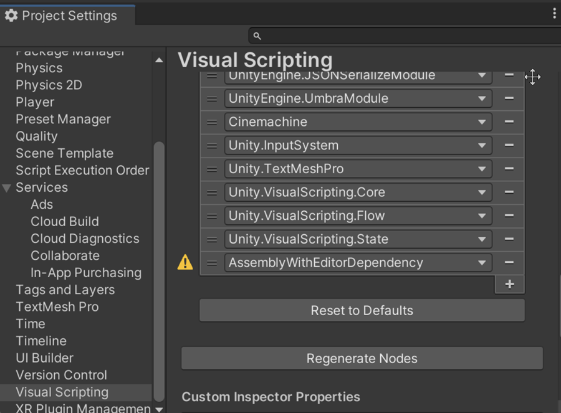Screen dimensions: 561x413
Task: Select the Project Settings tab
Action: tap(69, 15)
